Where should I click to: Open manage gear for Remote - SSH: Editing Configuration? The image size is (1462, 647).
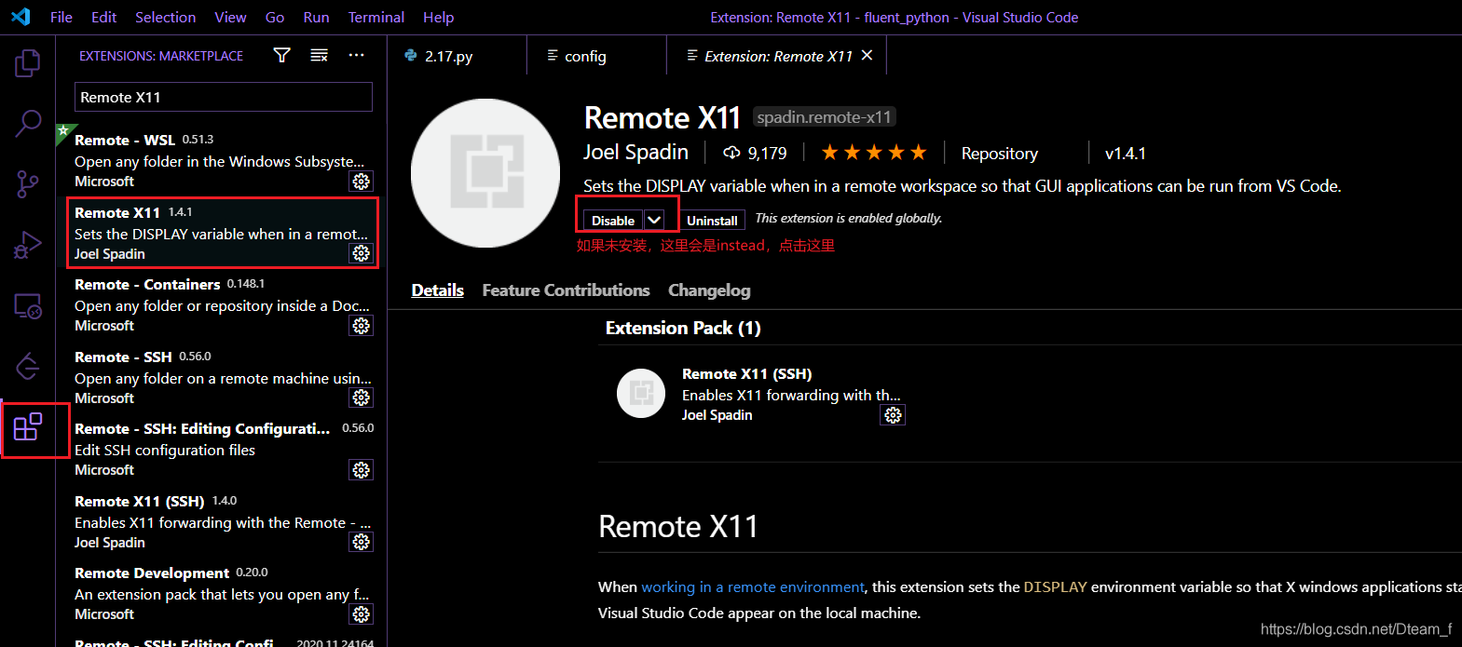tap(362, 470)
